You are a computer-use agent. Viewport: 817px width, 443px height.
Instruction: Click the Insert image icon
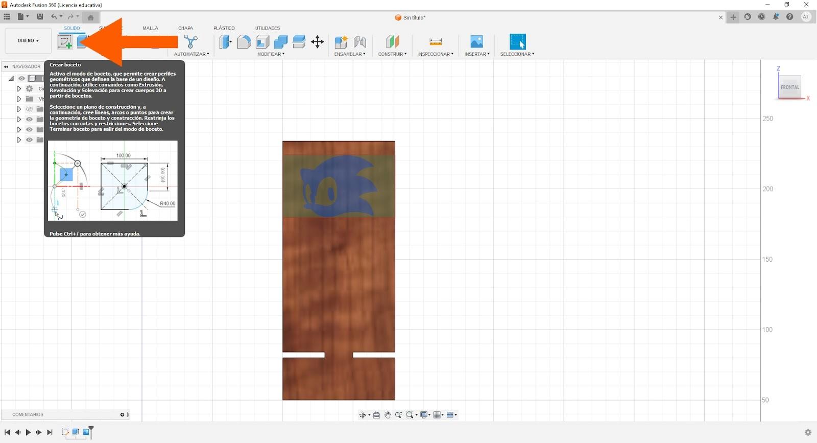[x=476, y=42]
